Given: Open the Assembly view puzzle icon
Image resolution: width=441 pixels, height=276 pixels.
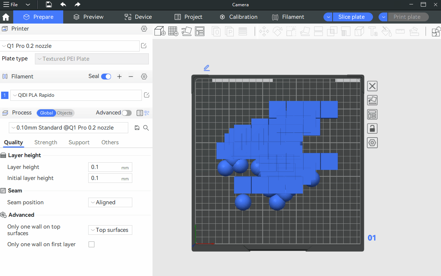Looking at the screenshot, I should 436,31.
